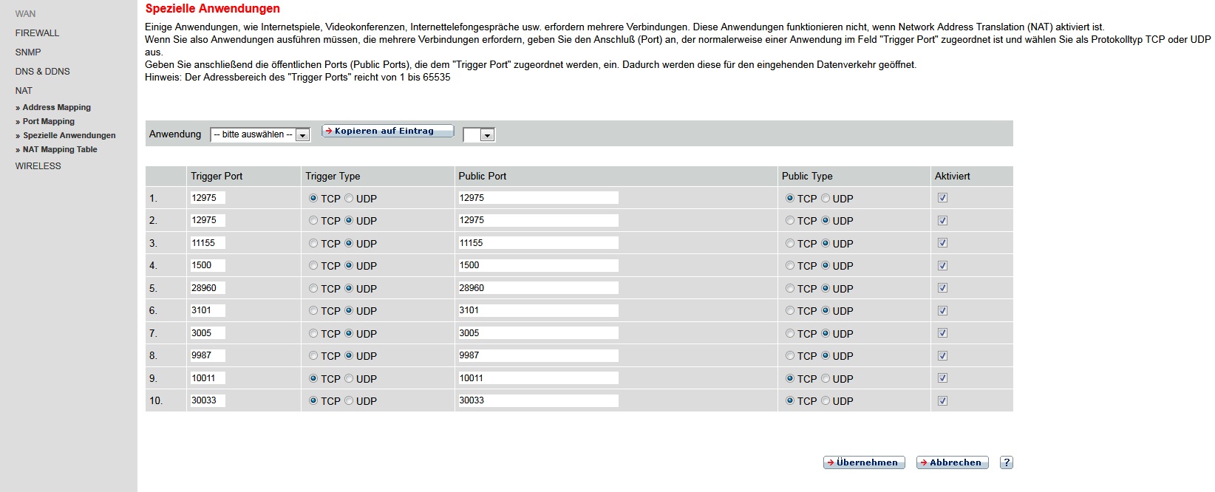This screenshot has width=1215, height=492.
Task: Click Kopieren auf Eintrag button
Action: point(388,131)
